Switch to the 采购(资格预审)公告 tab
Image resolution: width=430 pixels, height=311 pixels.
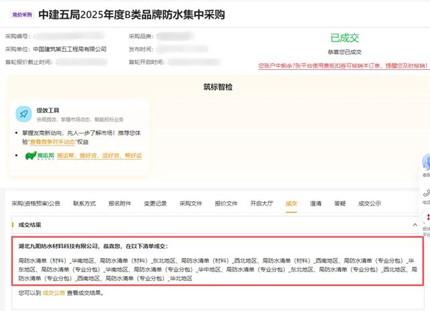[x=36, y=203]
